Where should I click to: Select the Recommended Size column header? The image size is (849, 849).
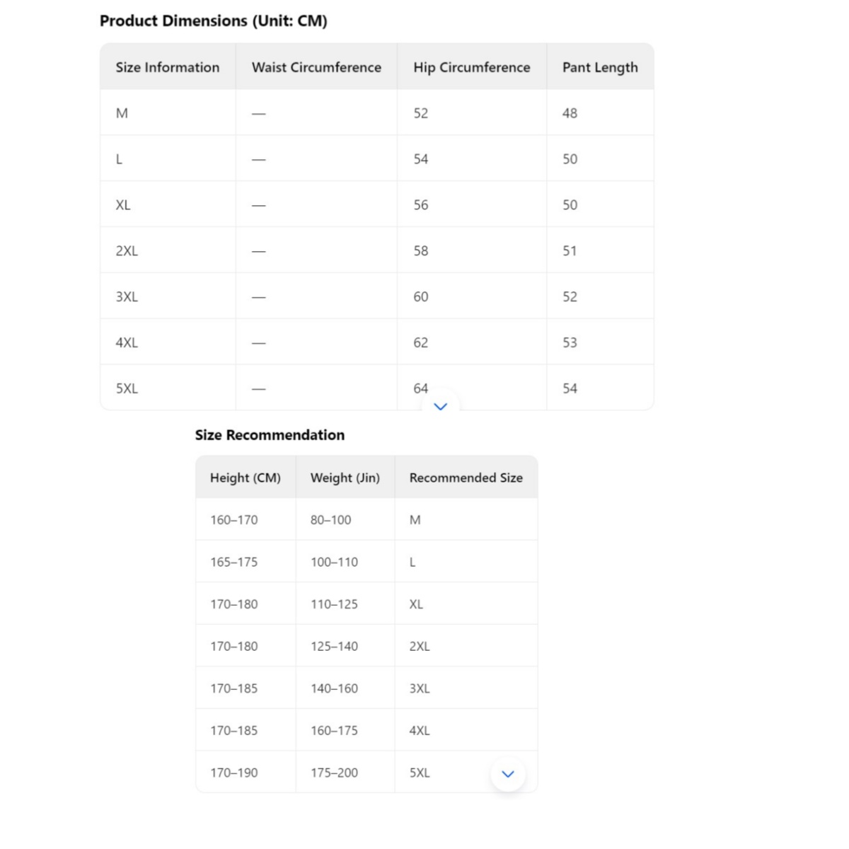point(466,478)
